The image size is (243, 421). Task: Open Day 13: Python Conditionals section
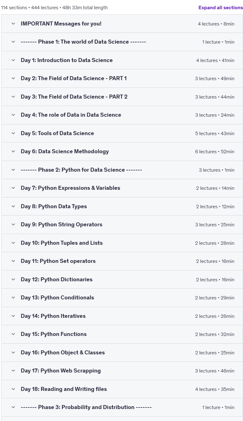(122, 298)
